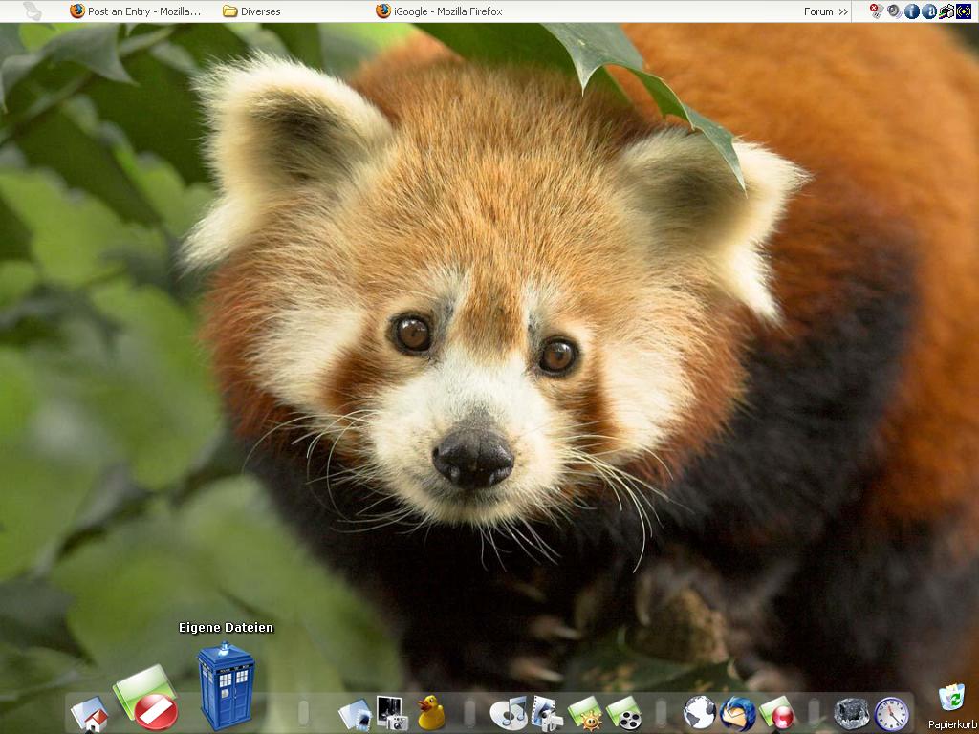Open the Papierkorb recycle bin

(950, 703)
